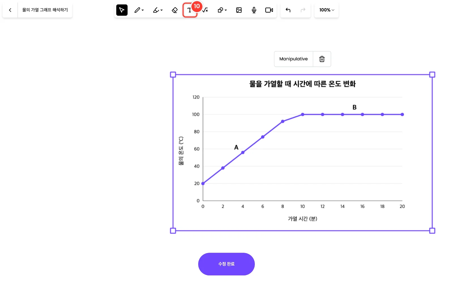Select the eraser tool
The width and height of the screenshot is (453, 283).
(175, 10)
